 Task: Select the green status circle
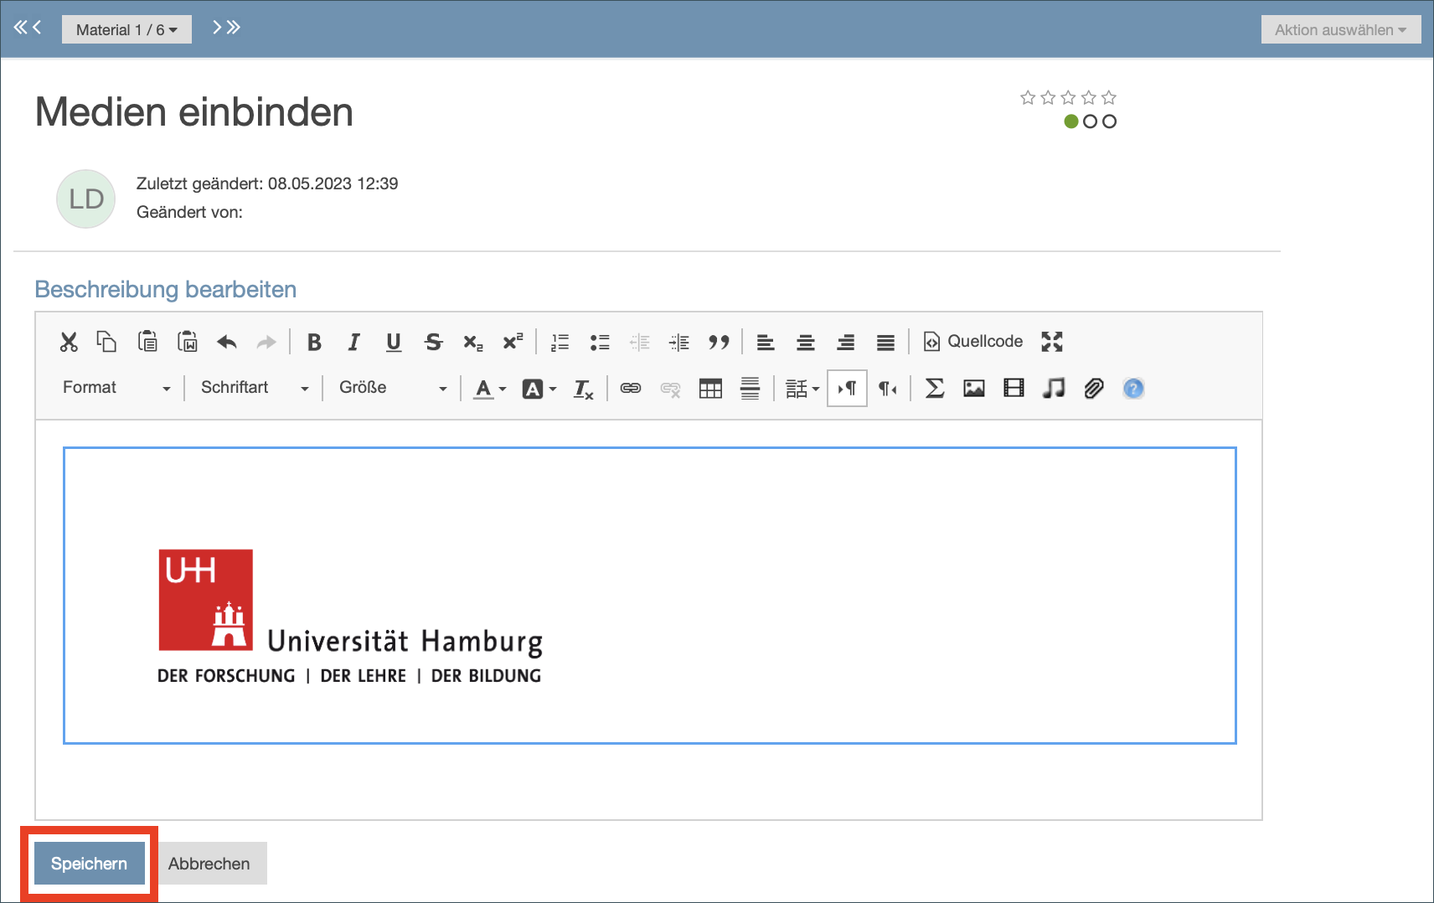[1070, 121]
